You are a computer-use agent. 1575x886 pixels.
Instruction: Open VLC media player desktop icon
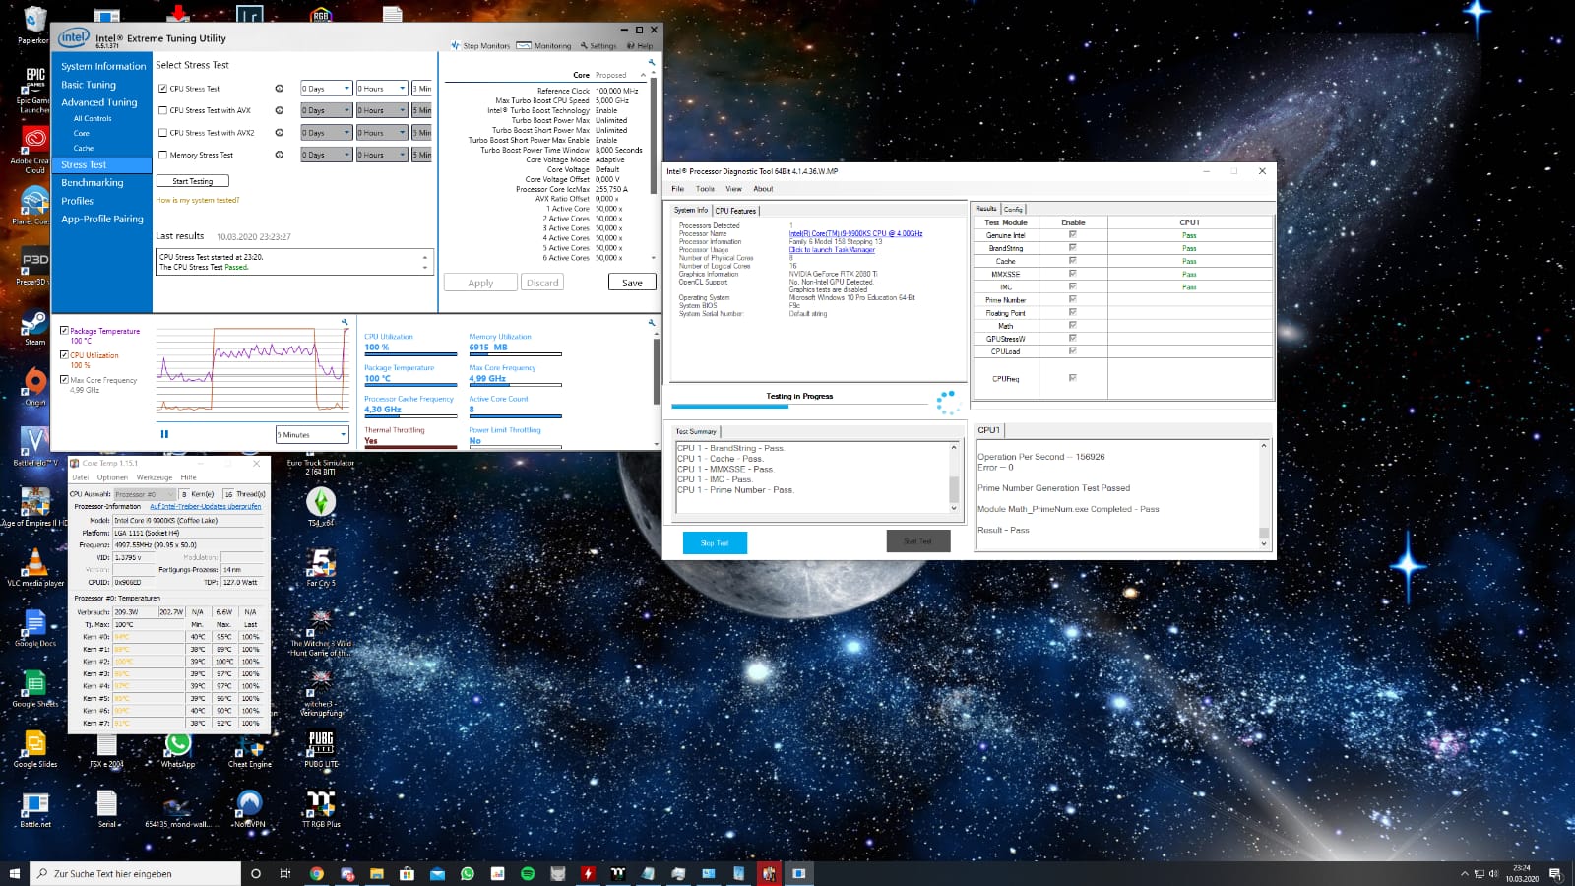point(34,568)
